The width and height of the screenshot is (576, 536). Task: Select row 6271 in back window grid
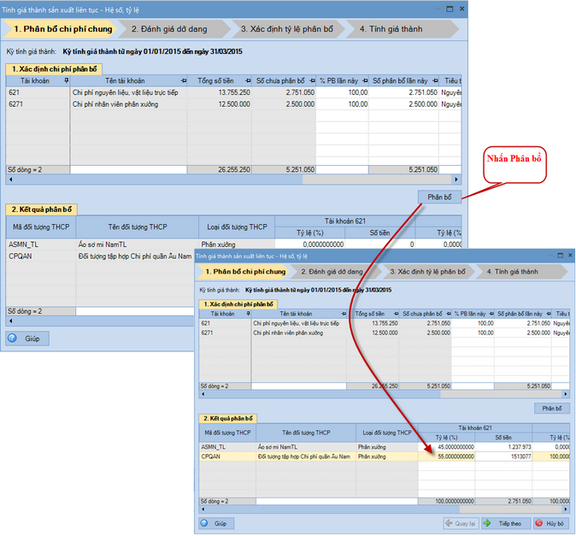pos(233,104)
